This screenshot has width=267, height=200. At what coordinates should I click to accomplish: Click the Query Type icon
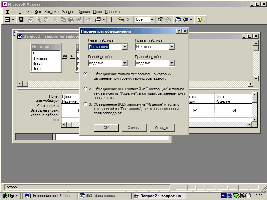coord(98,20)
